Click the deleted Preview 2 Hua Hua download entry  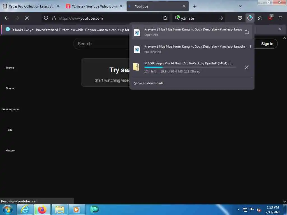pyautogui.click(x=192, y=49)
